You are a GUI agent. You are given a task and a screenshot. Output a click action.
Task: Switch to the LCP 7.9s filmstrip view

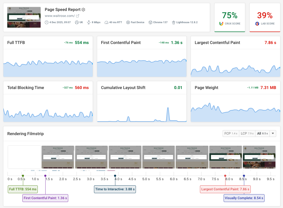247,133
